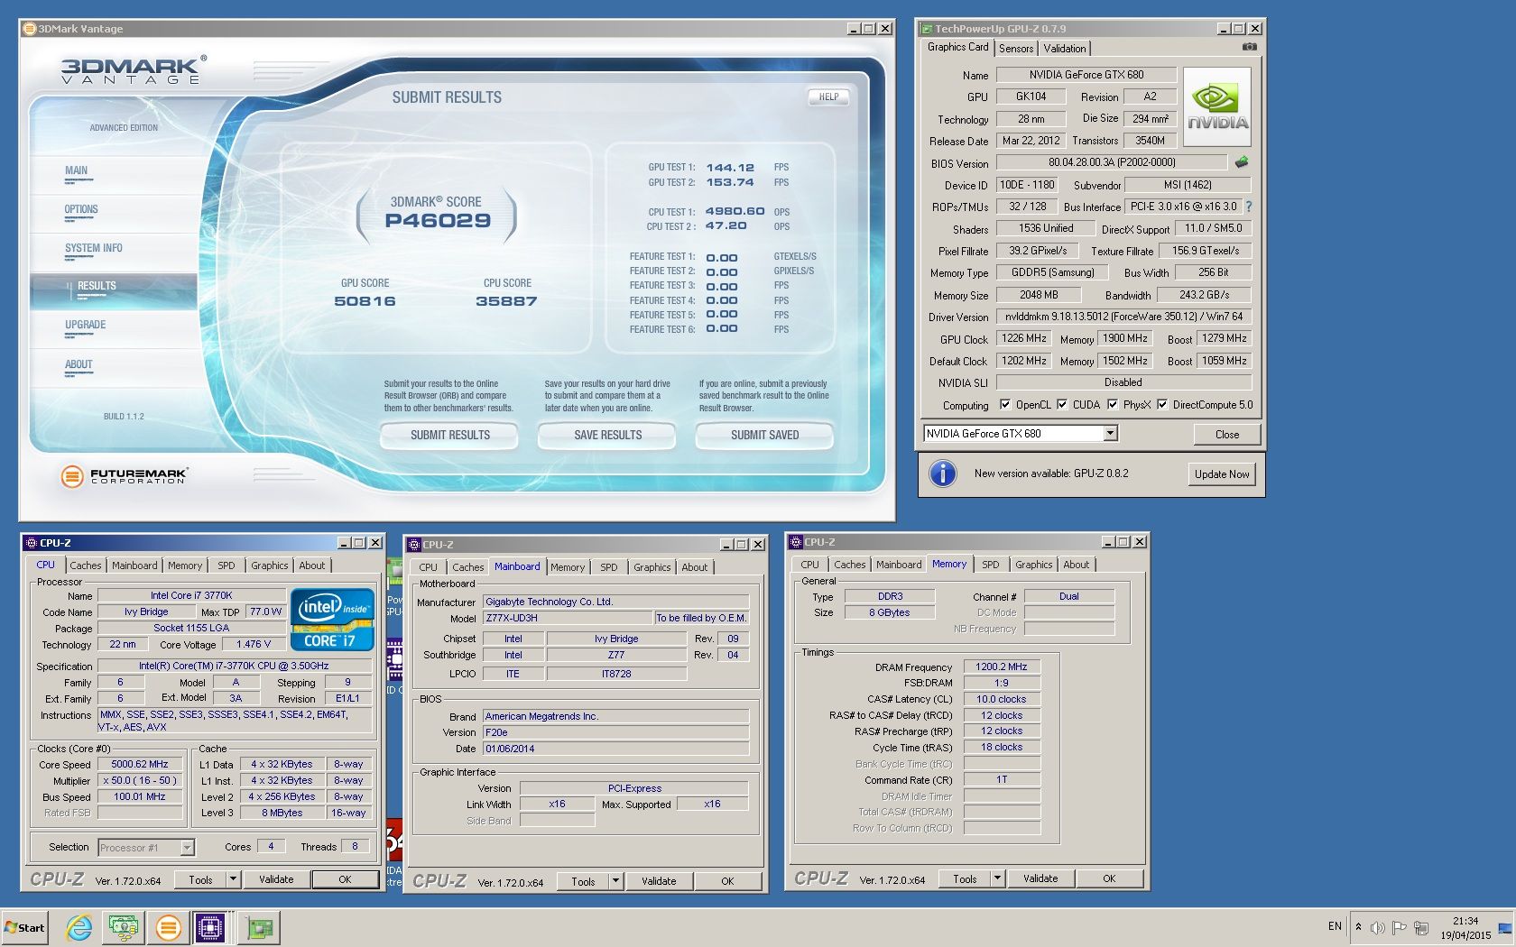Click the GPU Score value 50816

coord(365,301)
